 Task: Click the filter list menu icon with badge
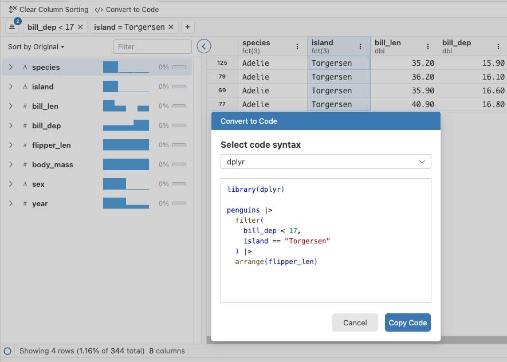12,27
